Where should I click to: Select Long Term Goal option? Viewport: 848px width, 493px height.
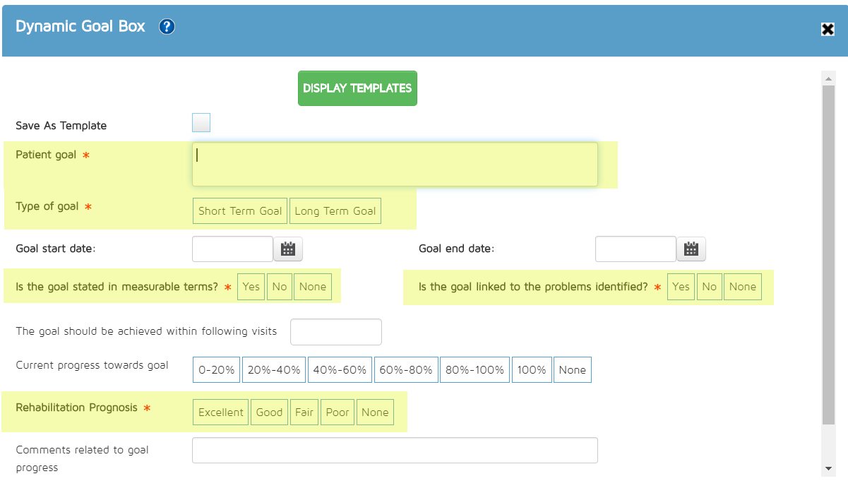pyautogui.click(x=335, y=211)
